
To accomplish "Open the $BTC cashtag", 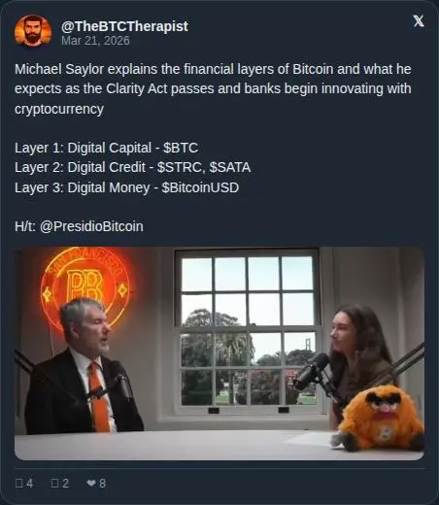I will [181, 148].
